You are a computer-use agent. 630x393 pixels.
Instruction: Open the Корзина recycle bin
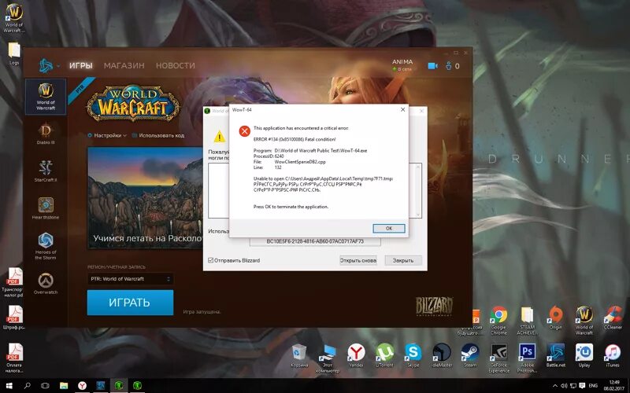point(299,356)
